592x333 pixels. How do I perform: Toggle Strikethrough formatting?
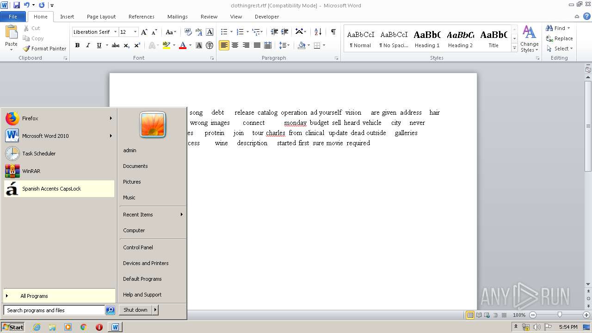click(116, 45)
